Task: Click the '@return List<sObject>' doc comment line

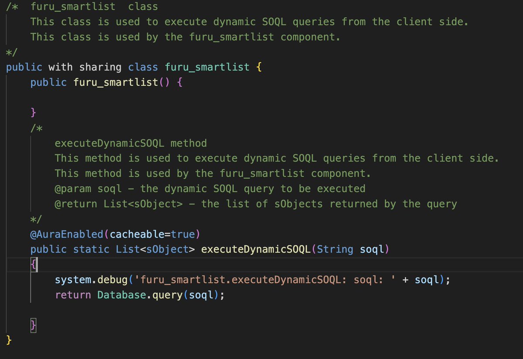Action: pyautogui.click(x=256, y=204)
